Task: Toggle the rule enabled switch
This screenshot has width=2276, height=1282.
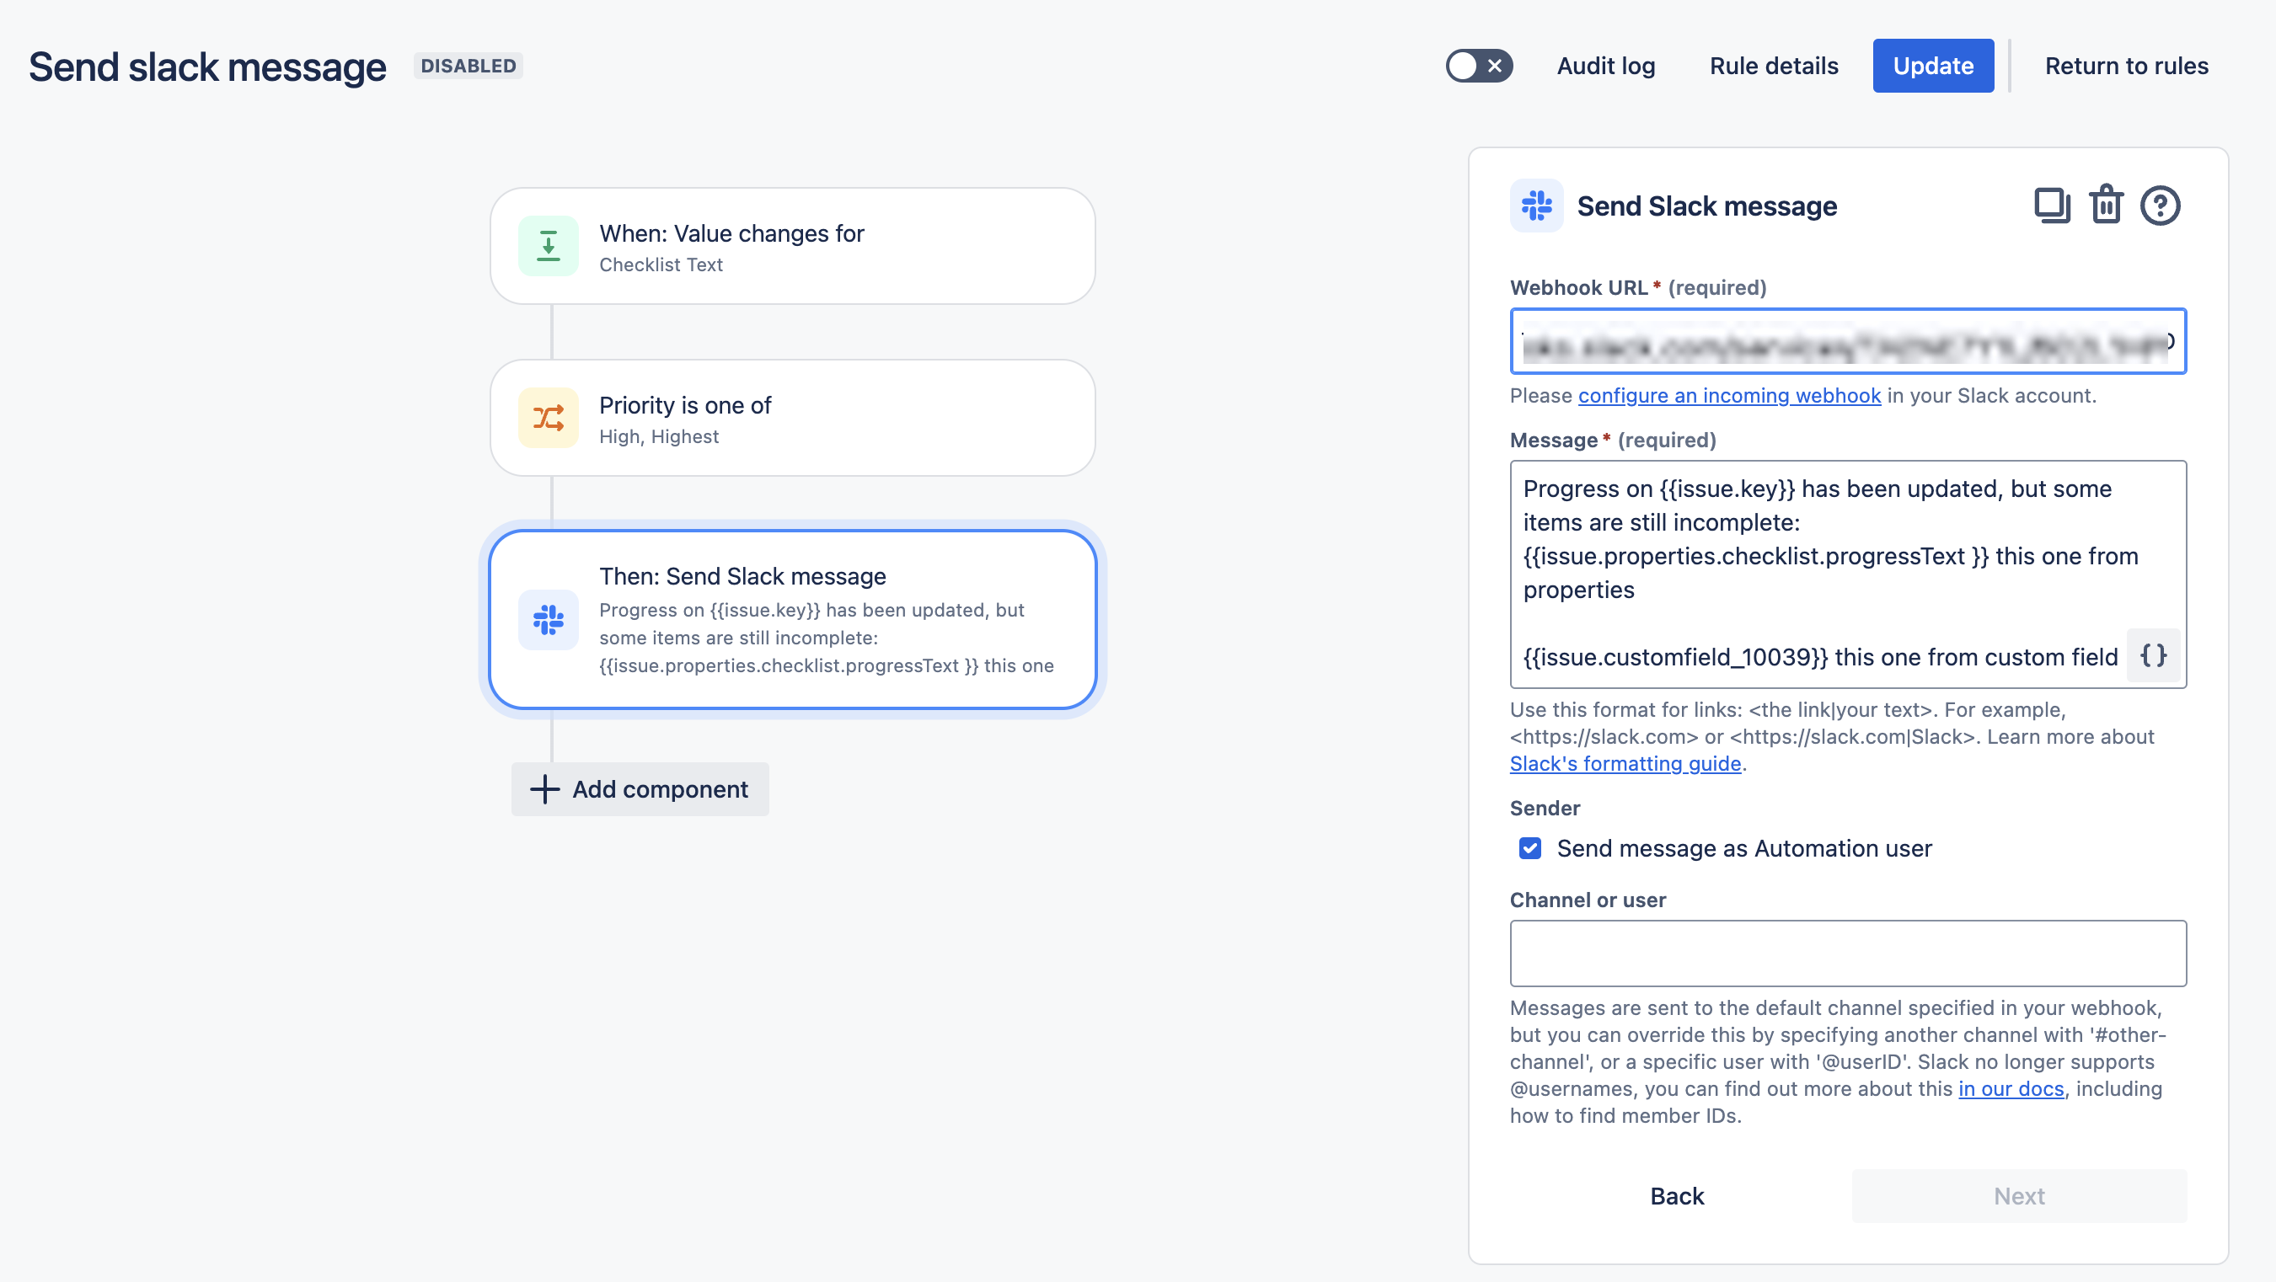Action: click(x=1478, y=66)
